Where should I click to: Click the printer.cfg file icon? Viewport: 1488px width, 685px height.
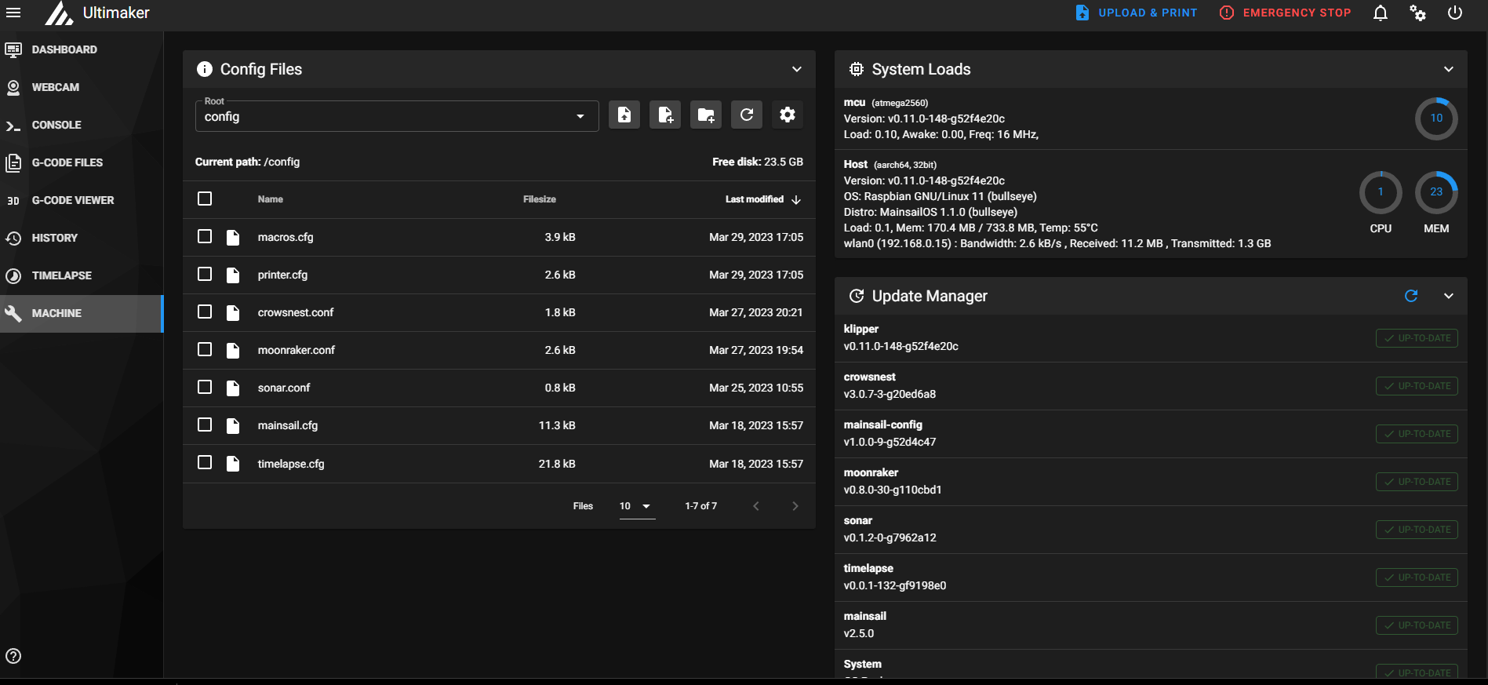(x=233, y=275)
